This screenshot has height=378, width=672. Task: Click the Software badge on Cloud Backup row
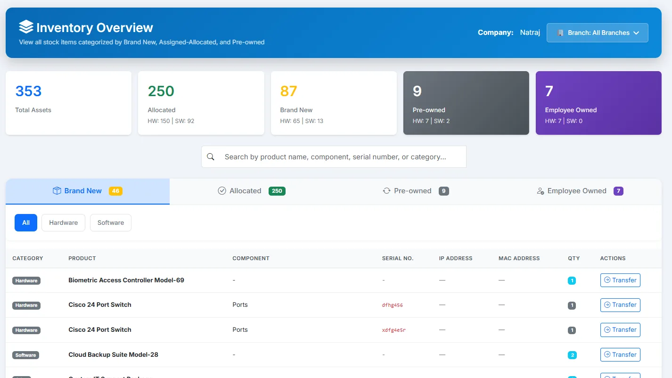tap(26, 355)
